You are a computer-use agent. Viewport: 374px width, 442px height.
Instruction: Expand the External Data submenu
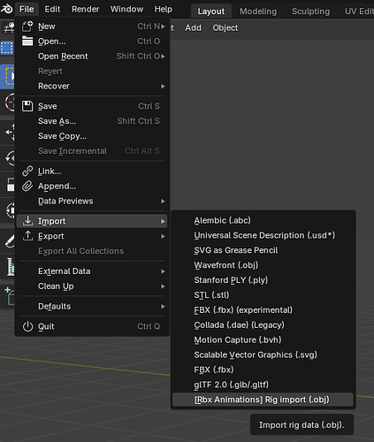(92, 271)
